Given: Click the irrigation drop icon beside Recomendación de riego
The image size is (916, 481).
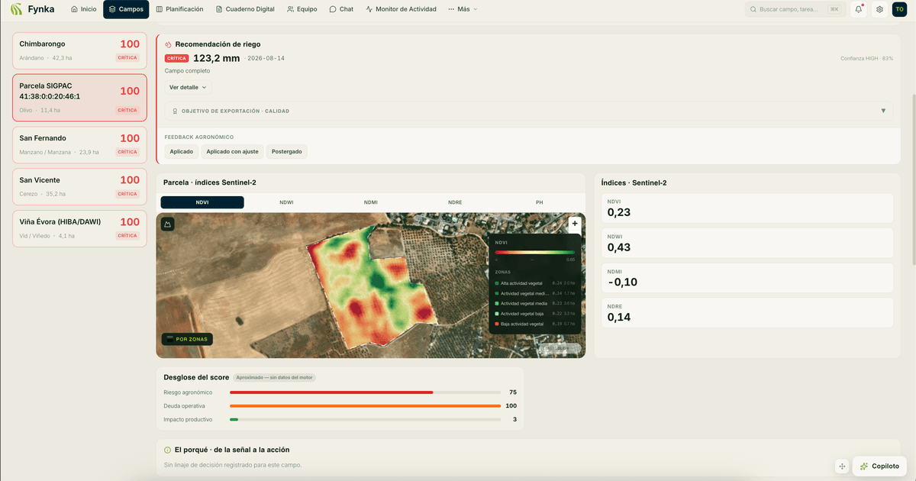Looking at the screenshot, I should pos(168,44).
